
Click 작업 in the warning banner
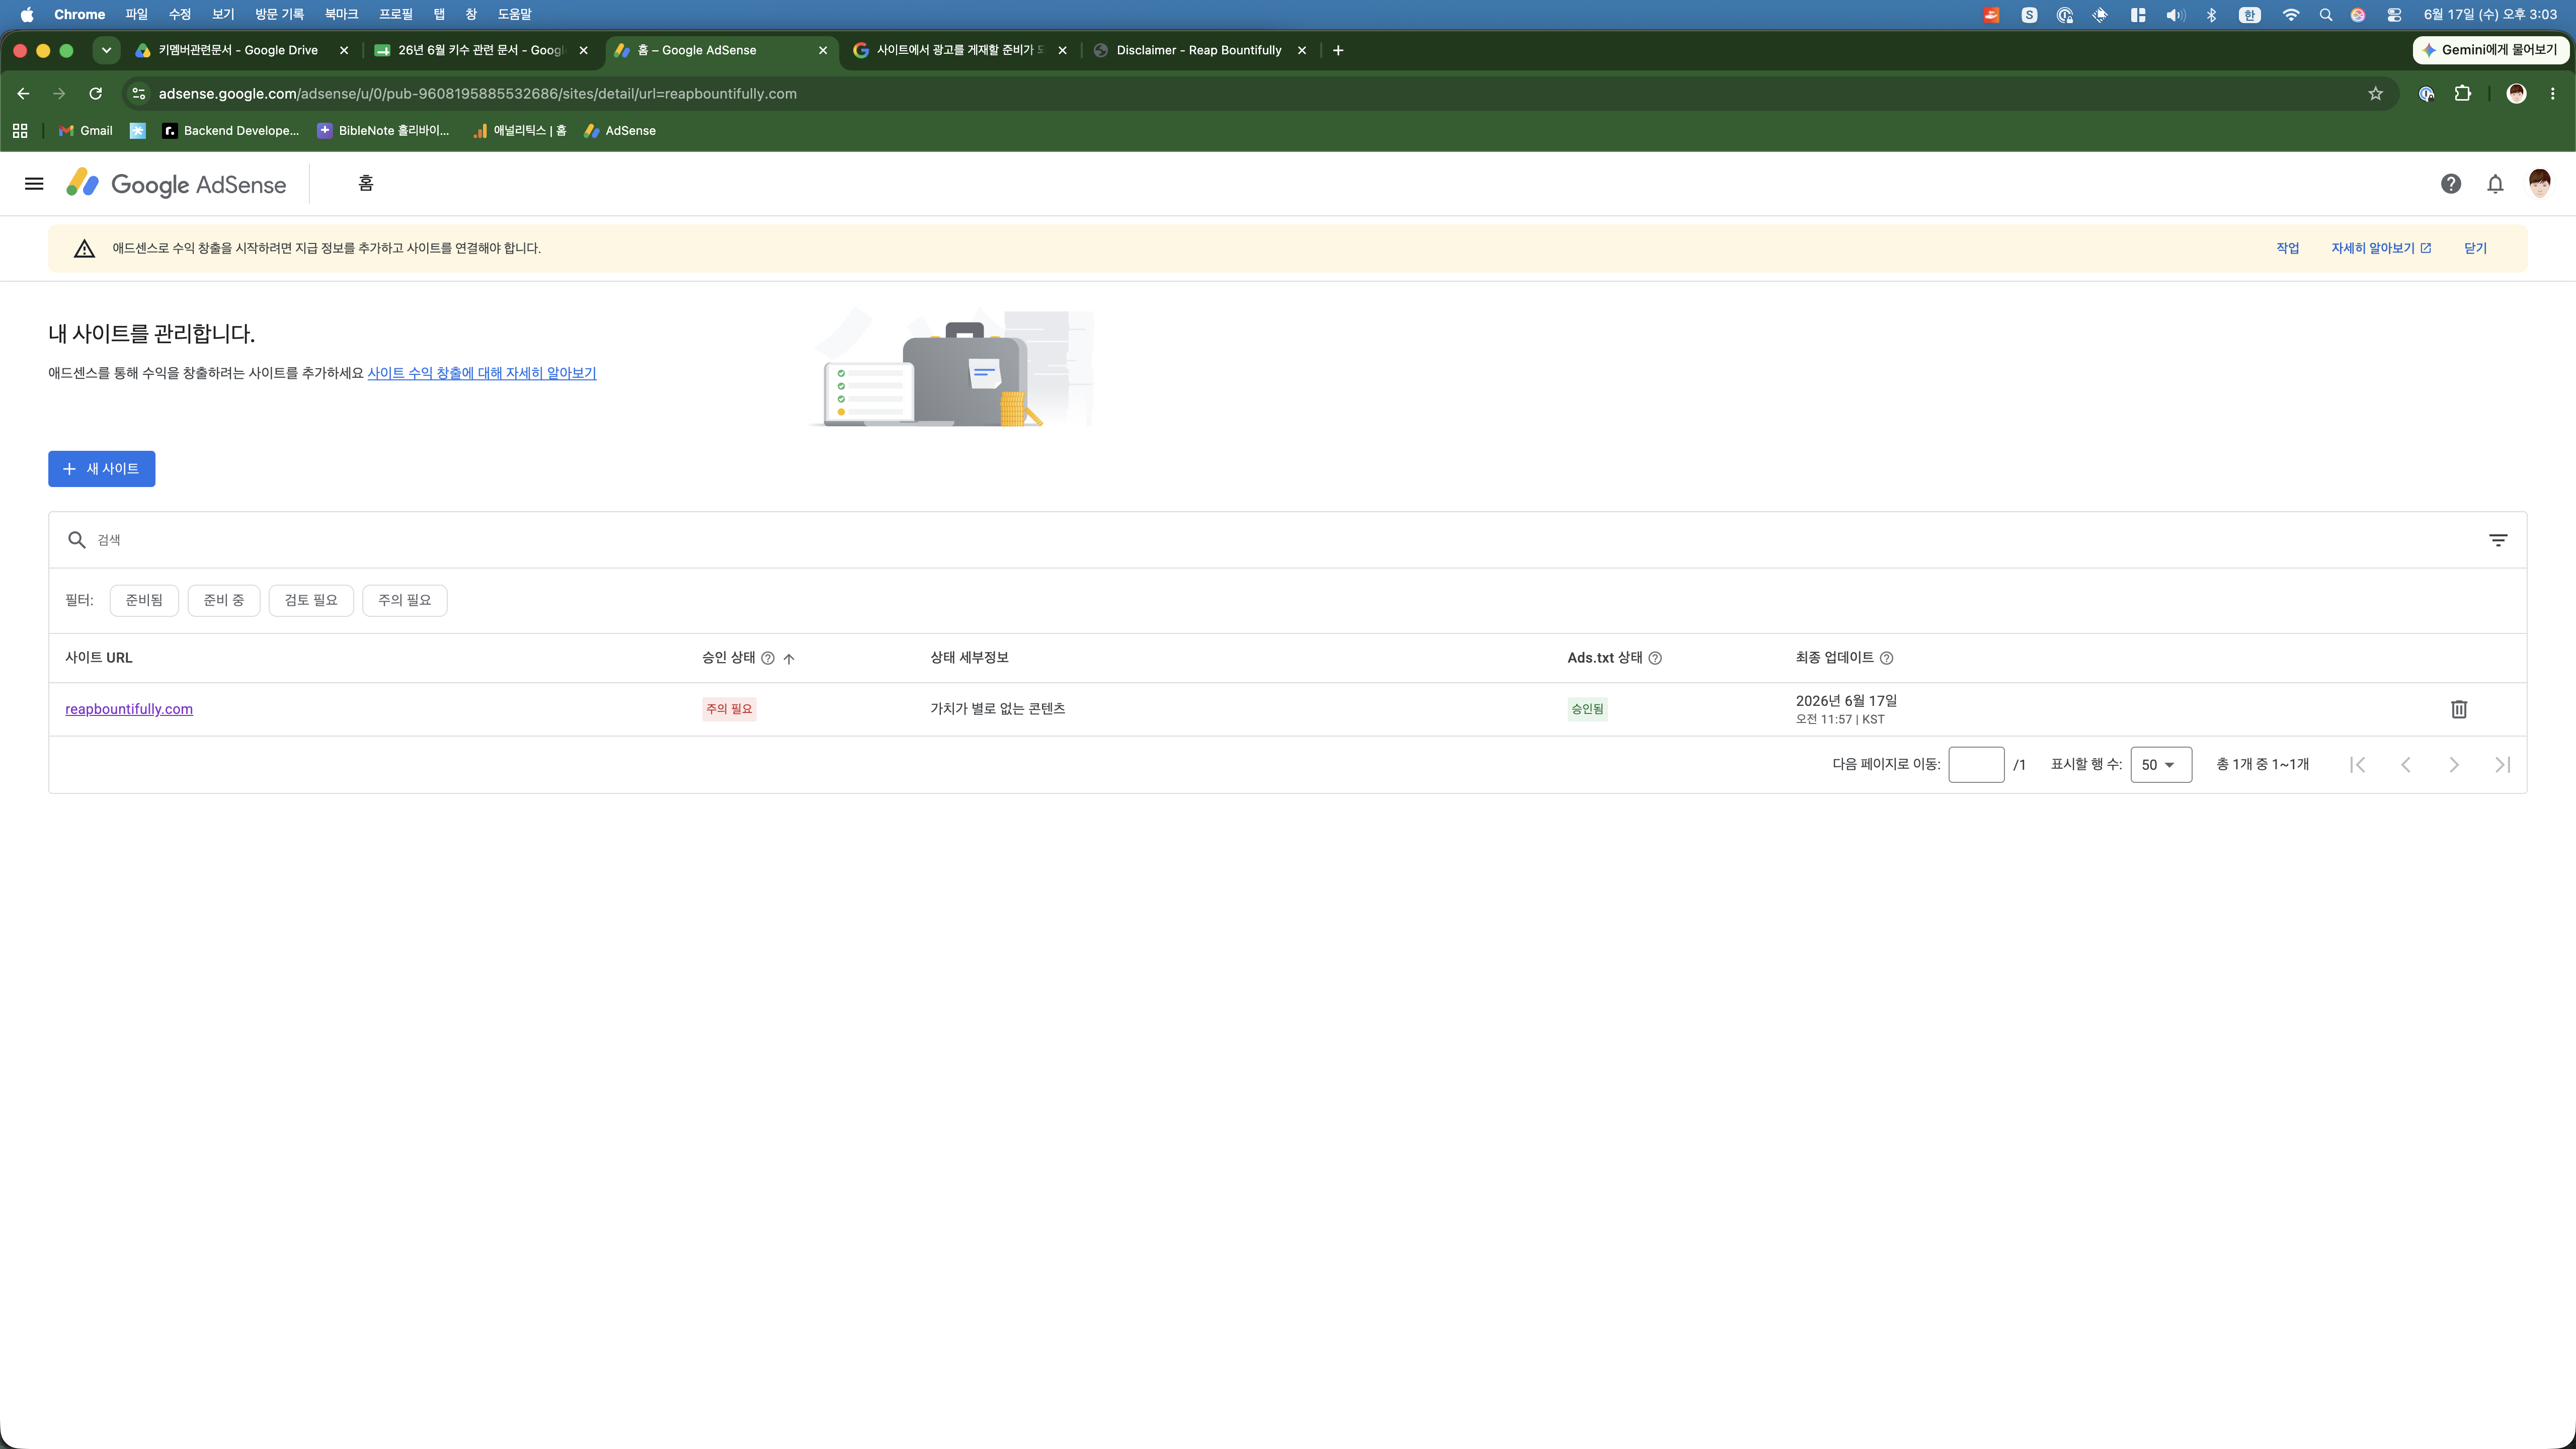(x=2287, y=248)
